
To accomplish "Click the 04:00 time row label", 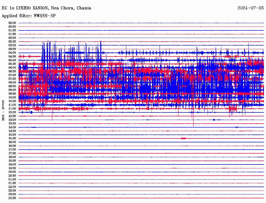I will [12, 53].
